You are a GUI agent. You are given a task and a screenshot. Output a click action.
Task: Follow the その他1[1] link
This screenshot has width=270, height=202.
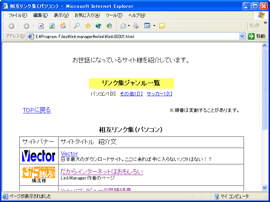pyautogui.click(x=131, y=94)
